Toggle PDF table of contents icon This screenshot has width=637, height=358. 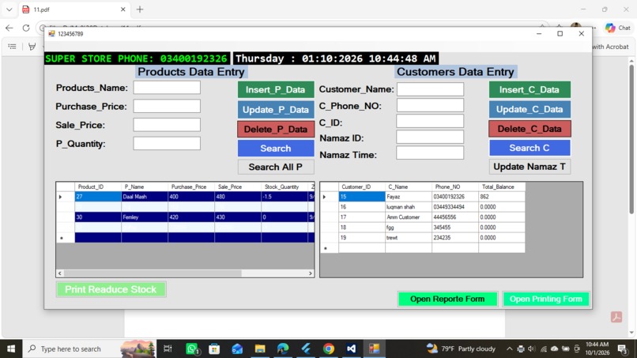[12, 47]
